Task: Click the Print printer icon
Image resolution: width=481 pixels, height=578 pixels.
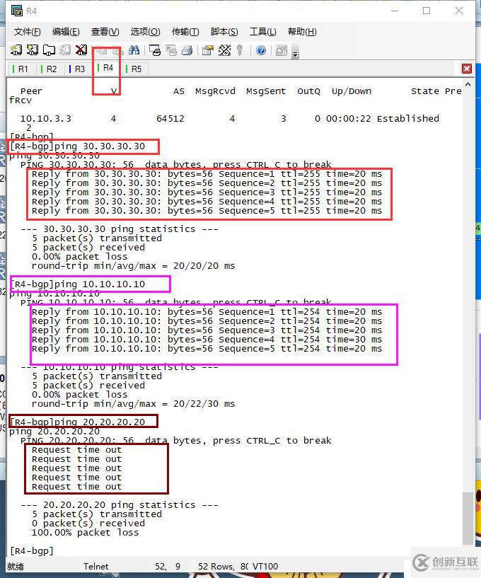Action: coord(187,50)
